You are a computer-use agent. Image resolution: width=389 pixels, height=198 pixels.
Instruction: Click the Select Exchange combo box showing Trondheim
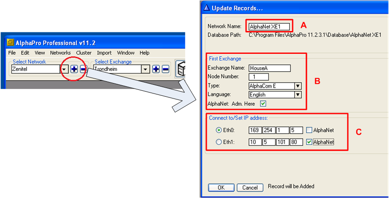(x=121, y=69)
